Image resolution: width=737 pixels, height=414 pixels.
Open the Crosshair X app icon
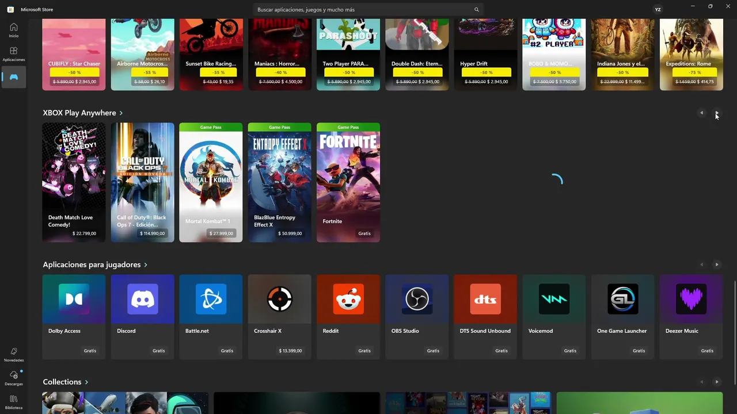tap(279, 299)
